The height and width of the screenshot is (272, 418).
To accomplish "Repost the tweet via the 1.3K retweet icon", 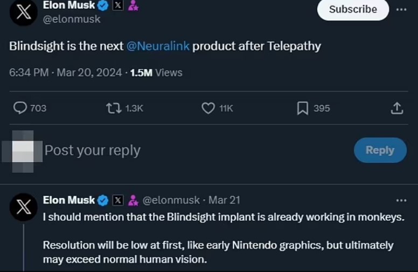I will coord(113,108).
